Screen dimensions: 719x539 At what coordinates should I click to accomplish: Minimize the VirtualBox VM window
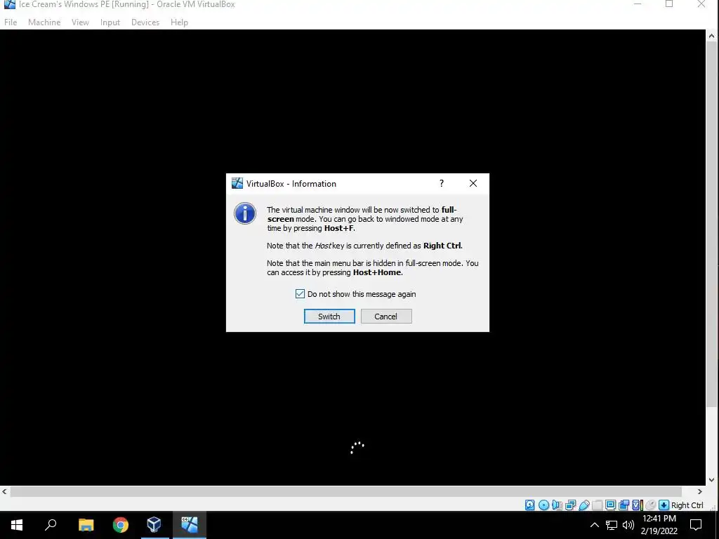pos(638,5)
